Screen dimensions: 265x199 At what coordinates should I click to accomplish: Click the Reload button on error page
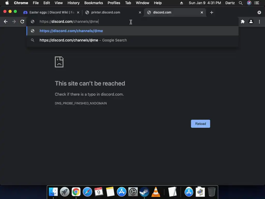point(201,124)
